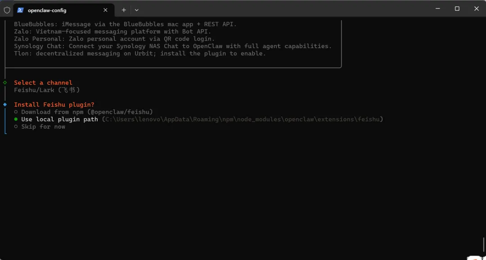Open the new tab profile dropdown
486x260 pixels.
pyautogui.click(x=137, y=10)
